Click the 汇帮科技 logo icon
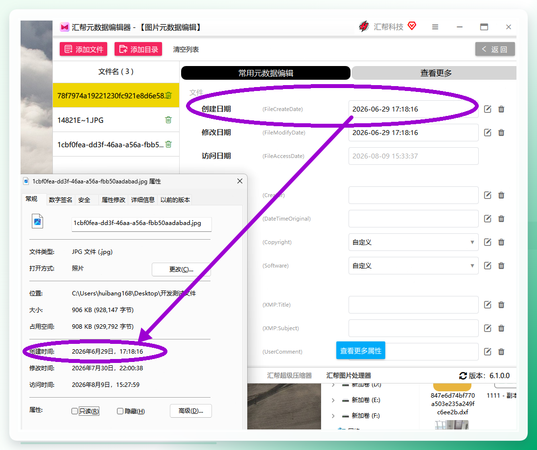Screen dimensions: 537x450 364,26
